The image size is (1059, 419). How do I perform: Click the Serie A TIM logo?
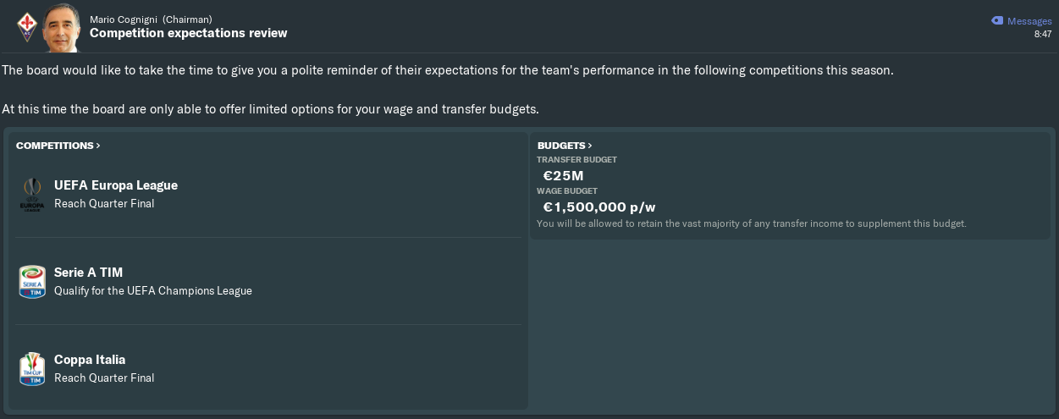pyautogui.click(x=31, y=282)
